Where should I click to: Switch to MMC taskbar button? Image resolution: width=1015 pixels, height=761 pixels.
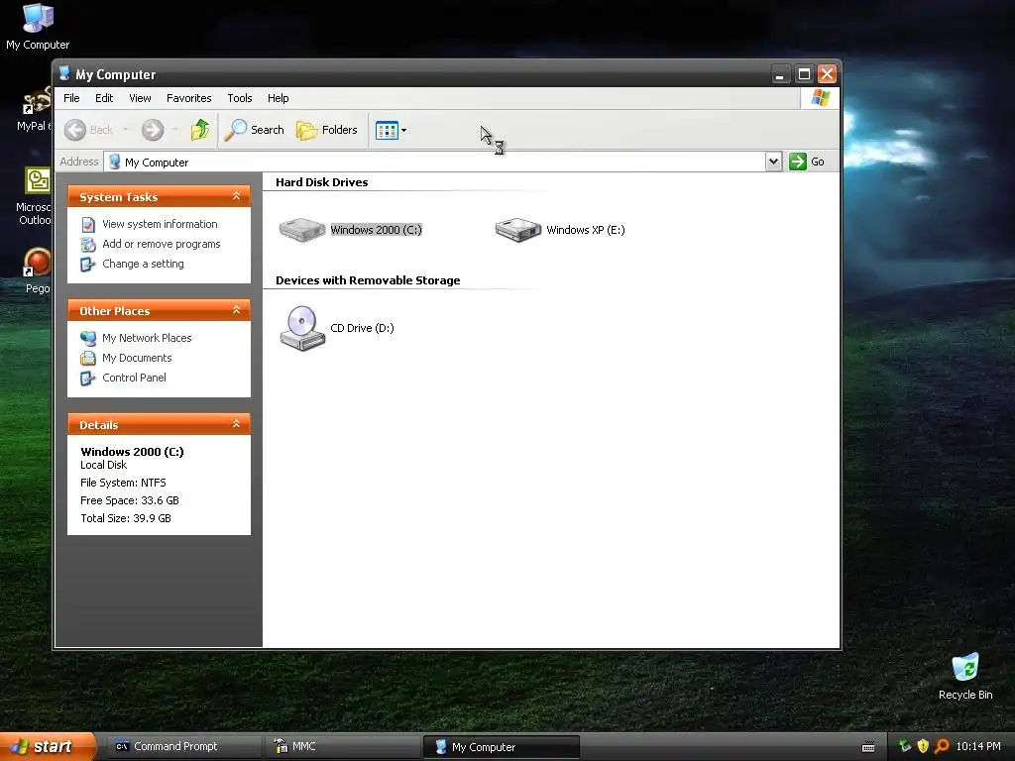(x=342, y=747)
